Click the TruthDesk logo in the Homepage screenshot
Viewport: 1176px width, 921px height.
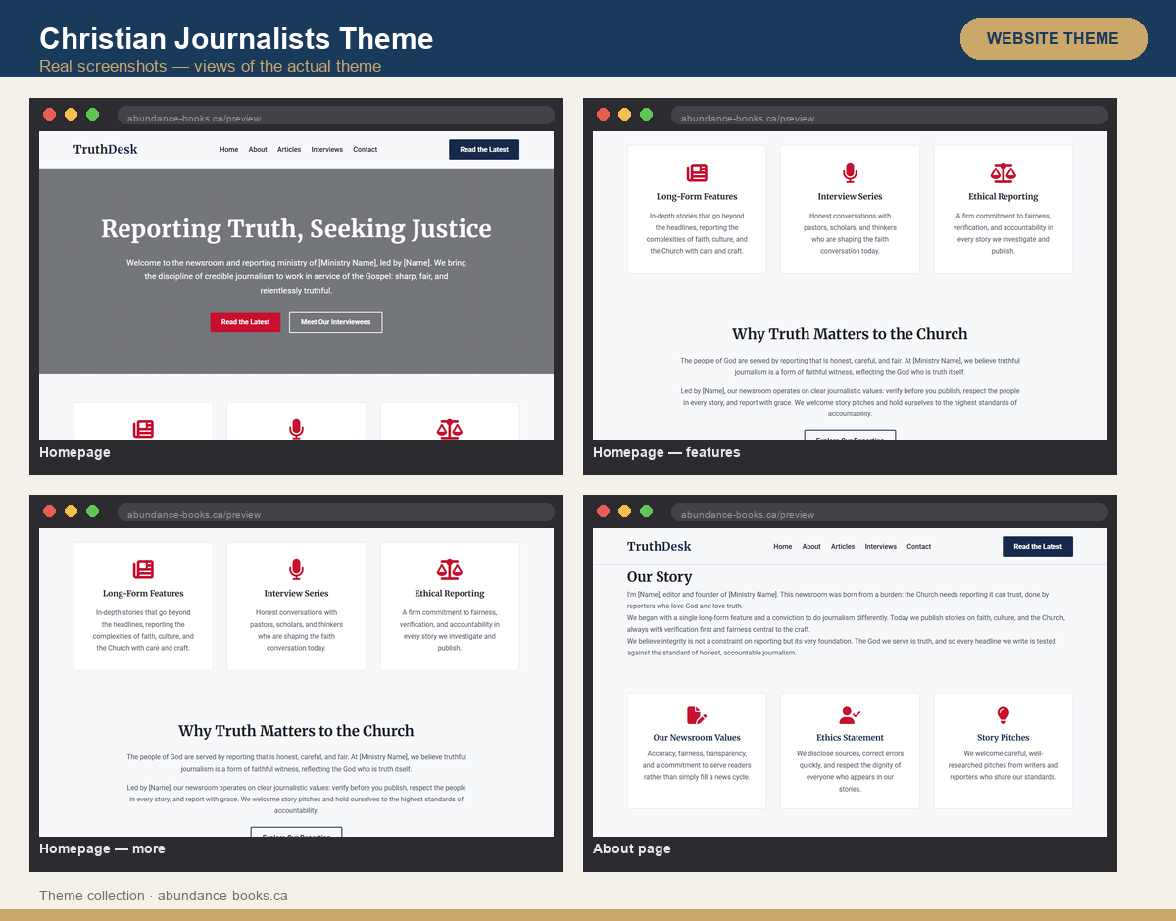pos(106,149)
